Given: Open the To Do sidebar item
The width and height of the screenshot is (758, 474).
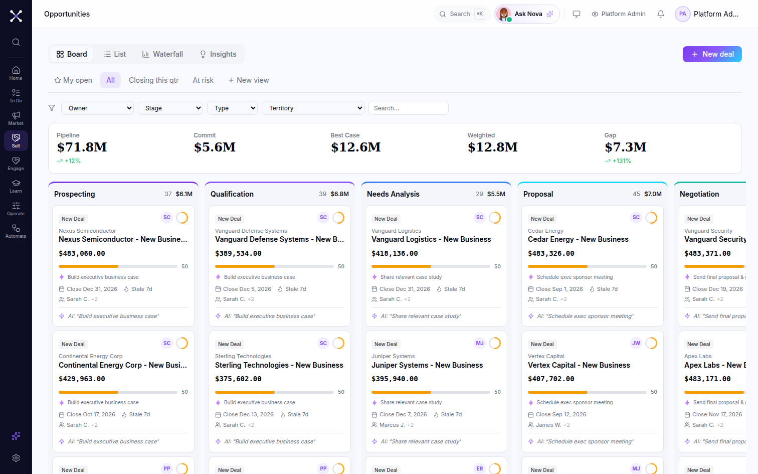Looking at the screenshot, I should (16, 96).
